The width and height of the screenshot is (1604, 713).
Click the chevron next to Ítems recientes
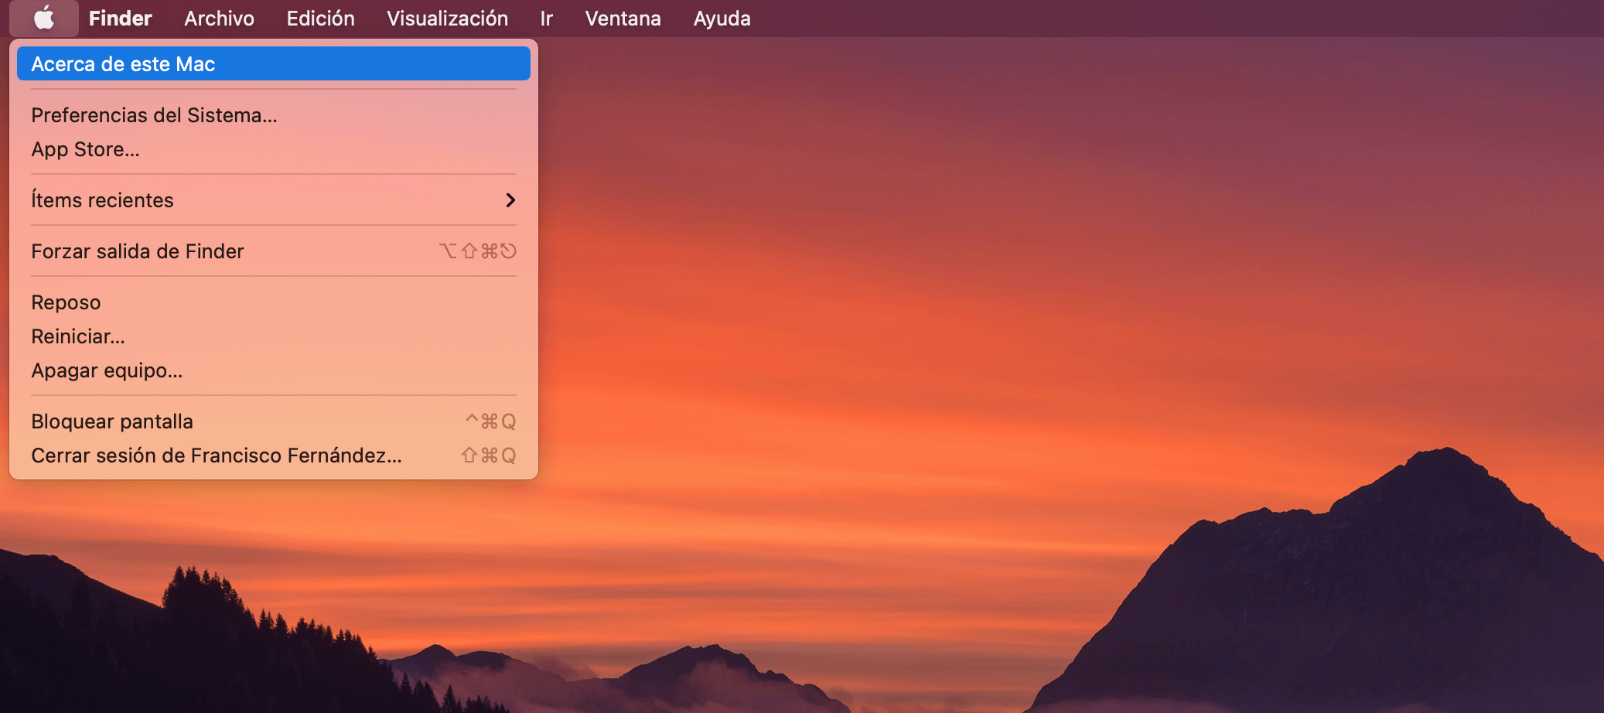(510, 200)
